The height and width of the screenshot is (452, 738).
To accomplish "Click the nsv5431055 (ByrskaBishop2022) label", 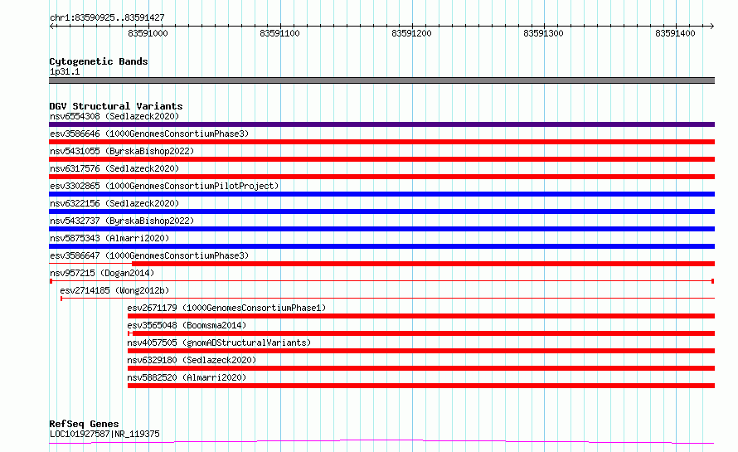I will tap(122, 151).
